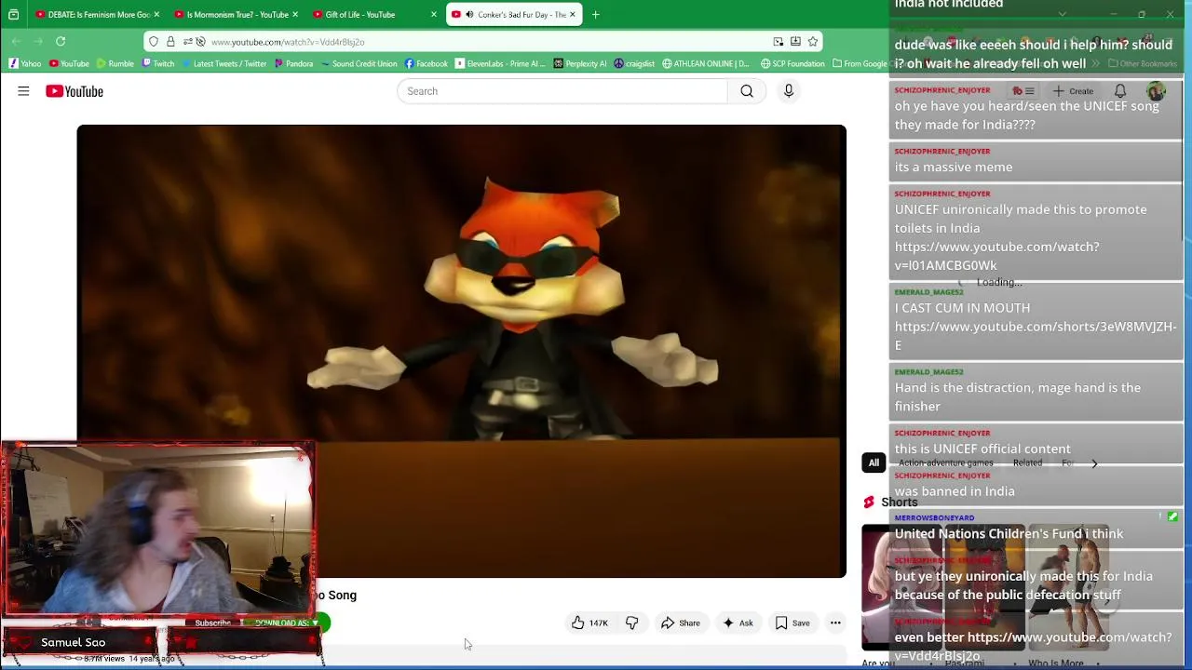Go back to the previous page
The image size is (1192, 670).
click(16, 41)
